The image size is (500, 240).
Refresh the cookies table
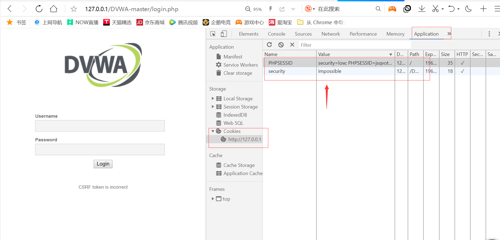269,45
